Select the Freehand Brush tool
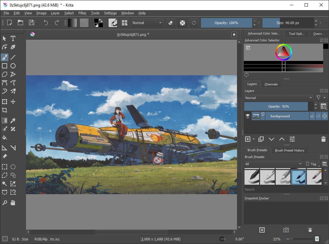The image size is (329, 244). [5, 57]
